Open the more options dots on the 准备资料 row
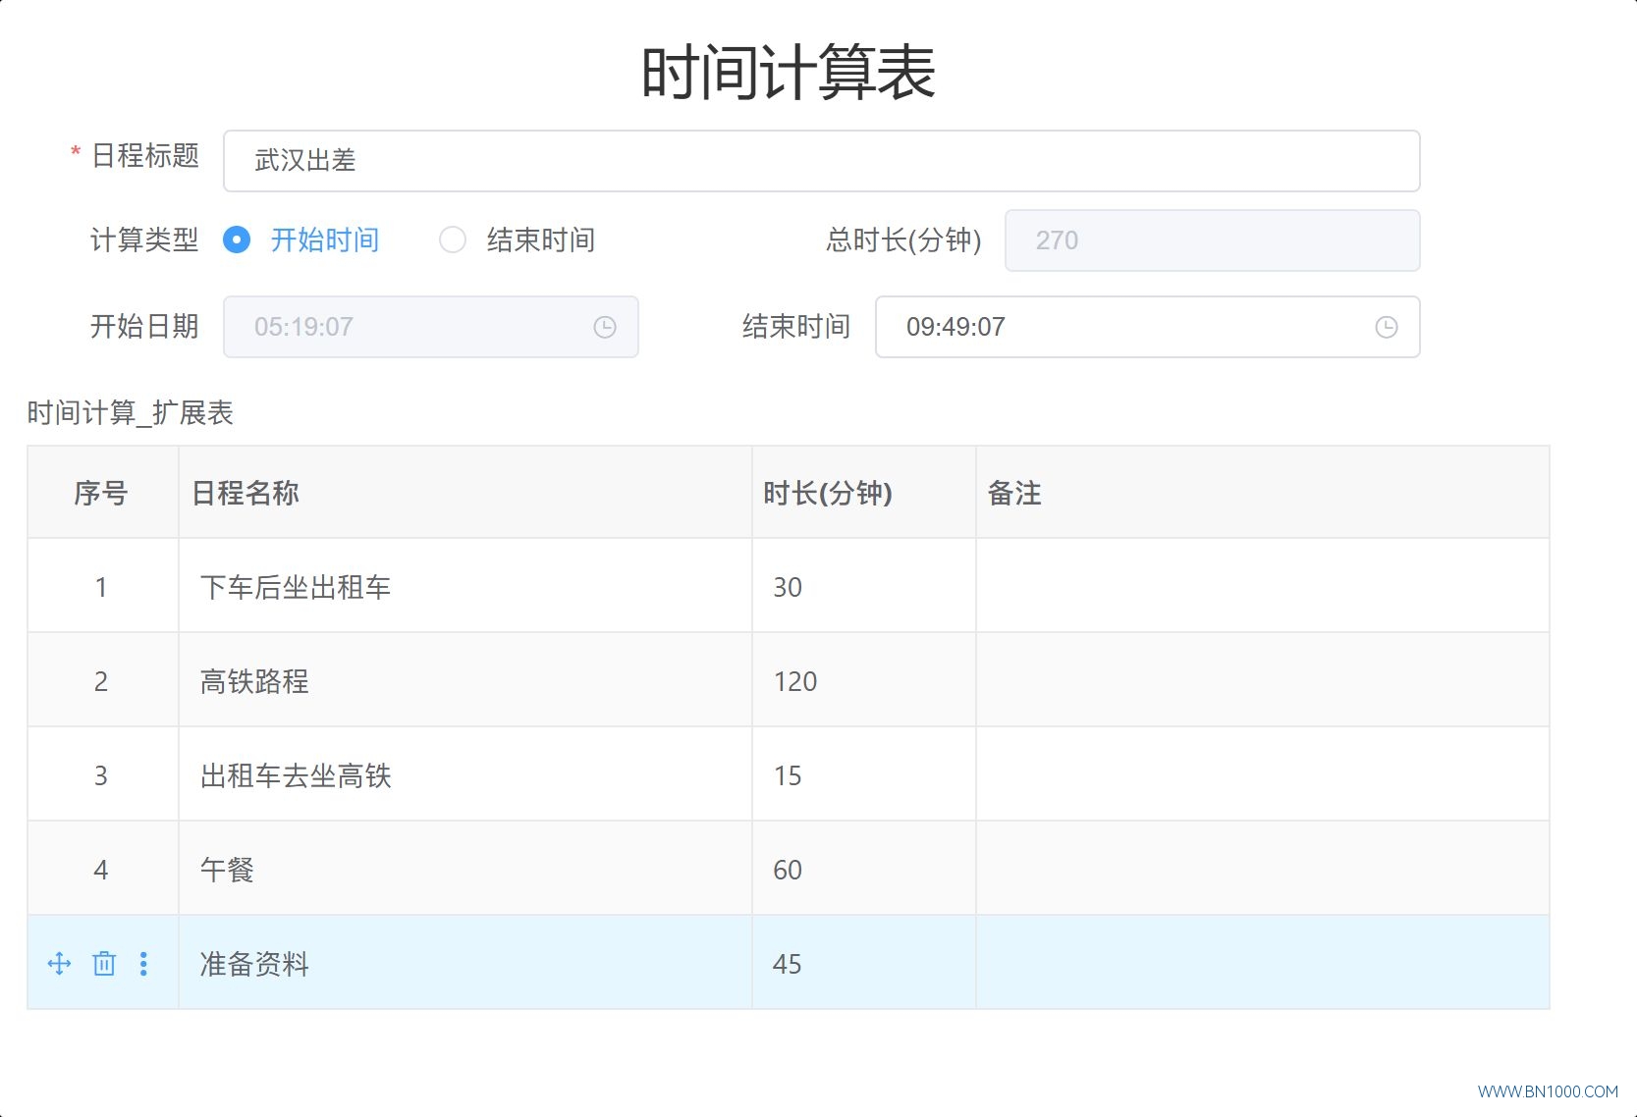Viewport: 1637px width, 1117px height. pyautogui.click(x=143, y=964)
